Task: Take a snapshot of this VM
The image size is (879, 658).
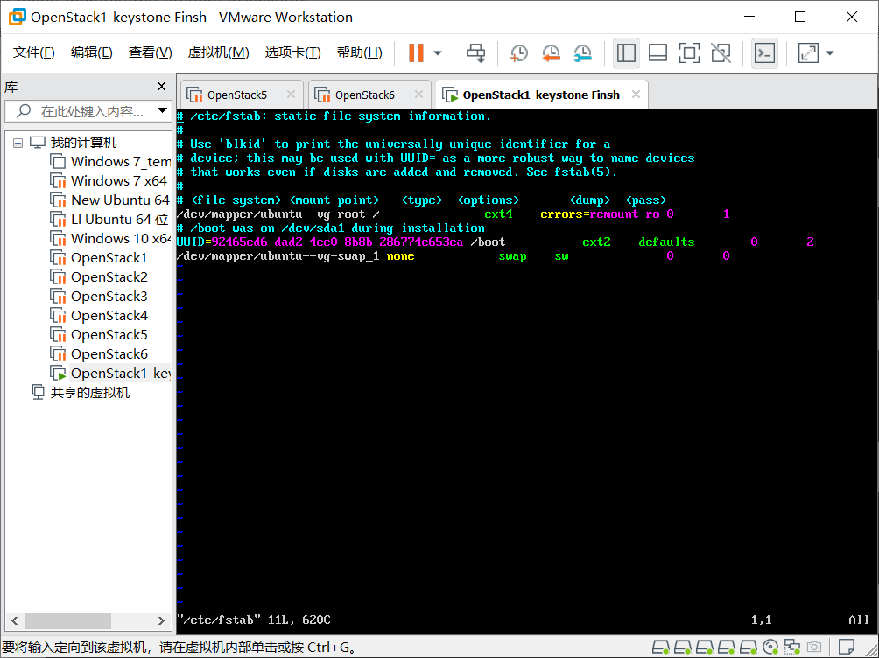Action: 519,53
